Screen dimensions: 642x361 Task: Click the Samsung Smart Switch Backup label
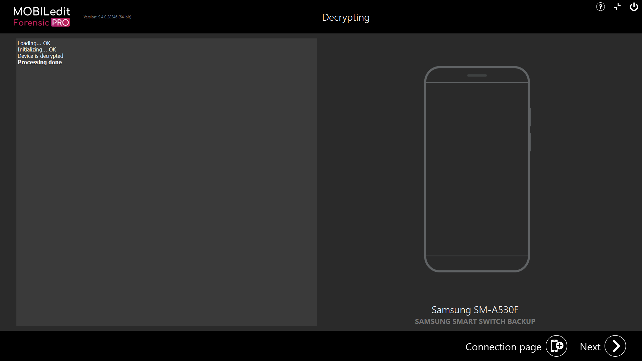pyautogui.click(x=475, y=321)
